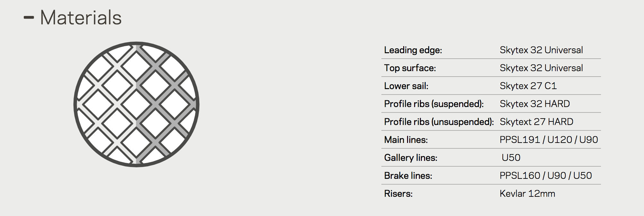The image size is (644, 216).
Task: Click the Risers label
Action: (398, 194)
